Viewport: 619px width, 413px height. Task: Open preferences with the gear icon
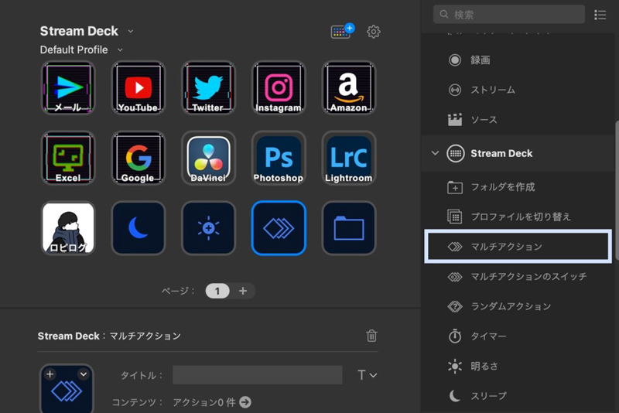374,32
